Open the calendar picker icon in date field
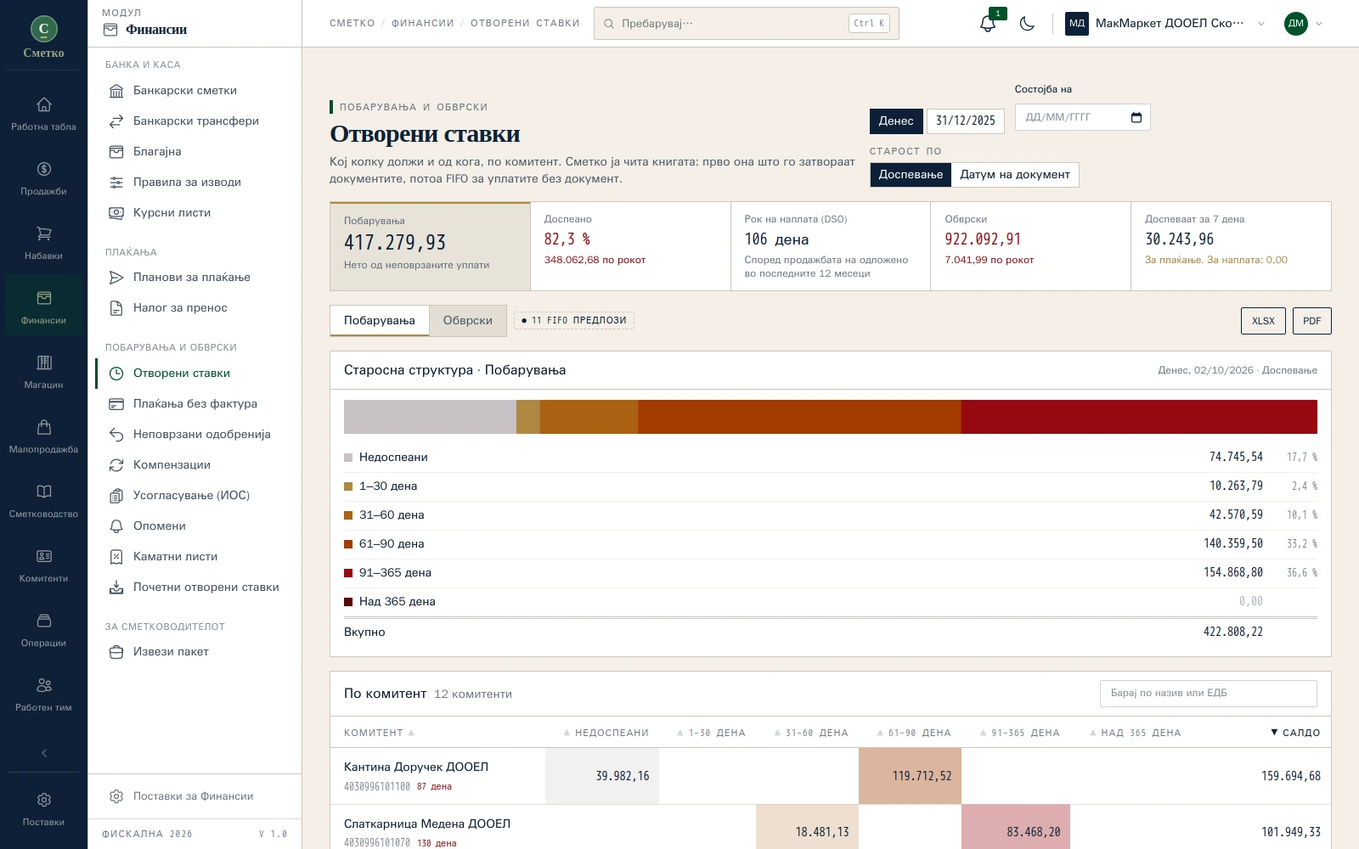Viewport: 1359px width, 849px height. [1136, 117]
